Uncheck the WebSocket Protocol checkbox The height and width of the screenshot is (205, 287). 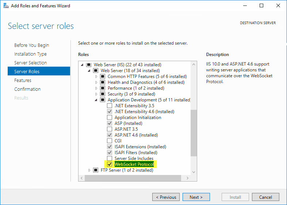click(x=110, y=164)
